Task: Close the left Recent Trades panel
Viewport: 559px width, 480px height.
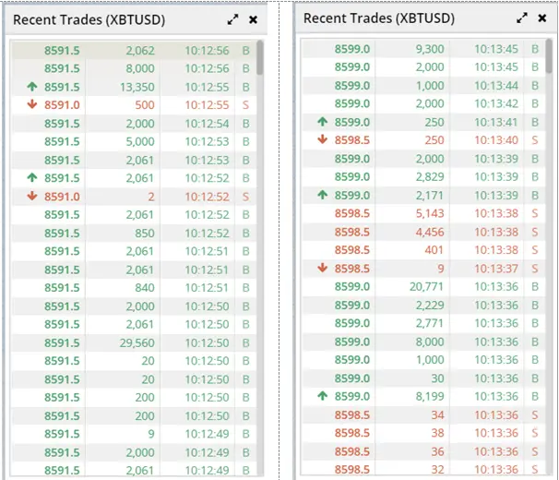Action: (253, 19)
